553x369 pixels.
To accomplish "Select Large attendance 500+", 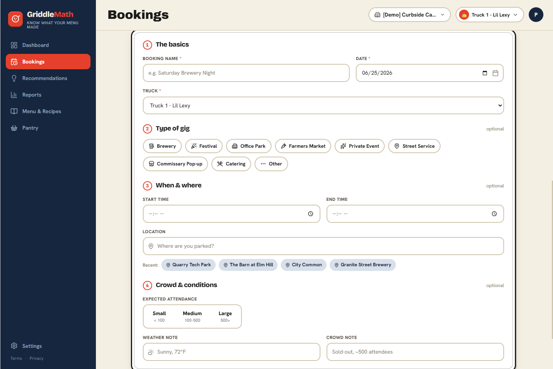I will click(225, 317).
